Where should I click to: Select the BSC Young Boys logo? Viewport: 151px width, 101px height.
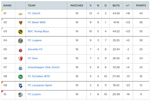(20, 32)
